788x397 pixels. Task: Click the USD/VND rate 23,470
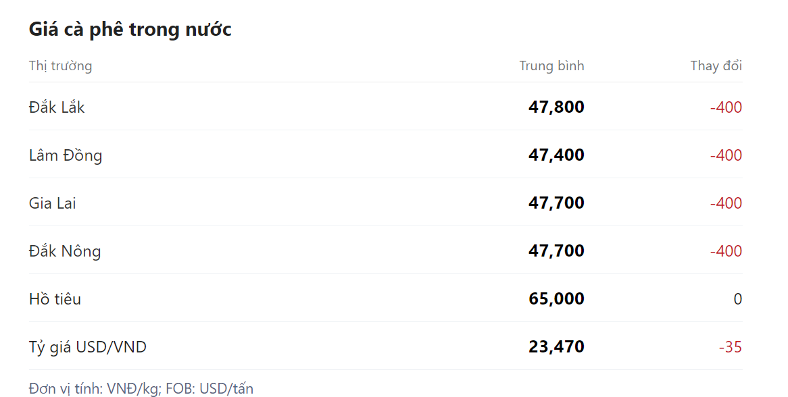pos(556,347)
